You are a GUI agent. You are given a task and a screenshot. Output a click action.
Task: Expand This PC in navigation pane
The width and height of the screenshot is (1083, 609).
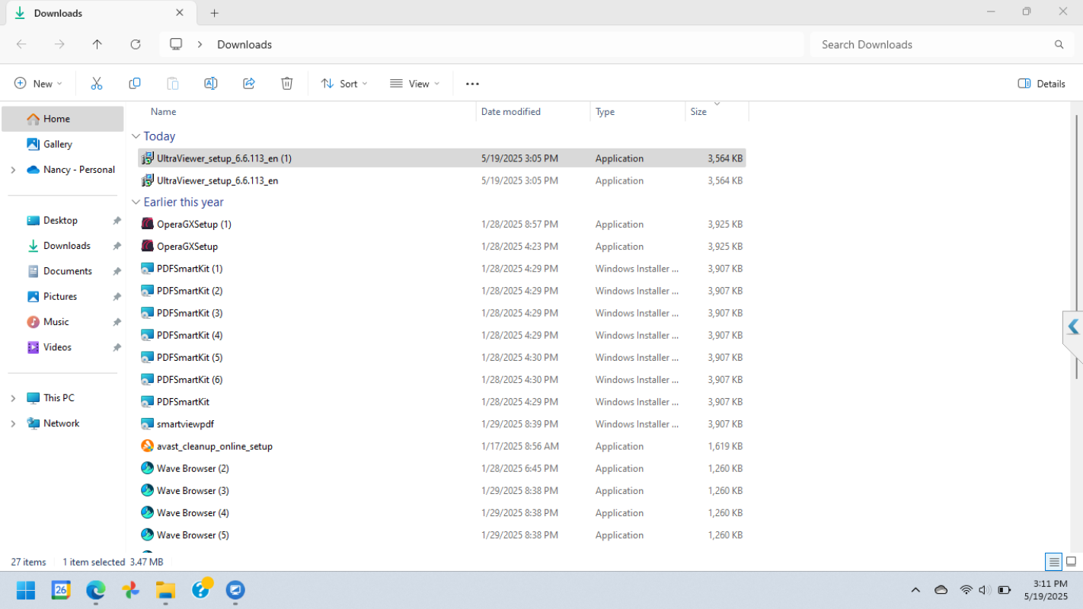[13, 398]
